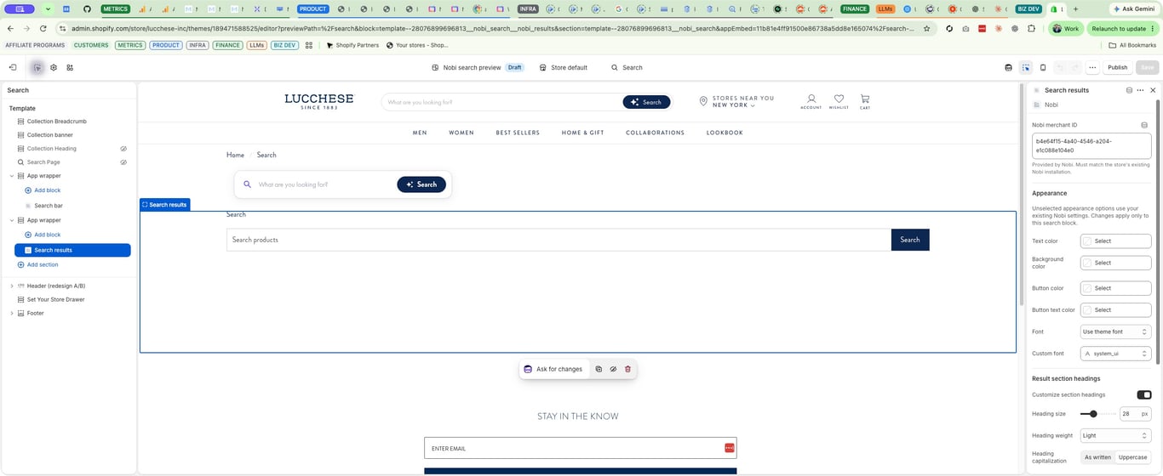Switch to mobile preview icon
1163x476 pixels.
[x=1043, y=67]
